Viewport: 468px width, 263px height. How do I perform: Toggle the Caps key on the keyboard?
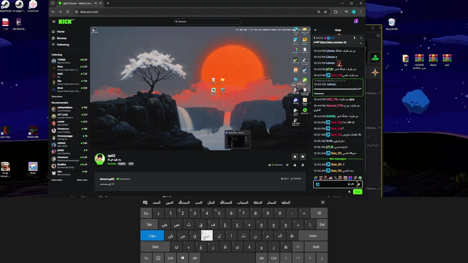click(152, 236)
